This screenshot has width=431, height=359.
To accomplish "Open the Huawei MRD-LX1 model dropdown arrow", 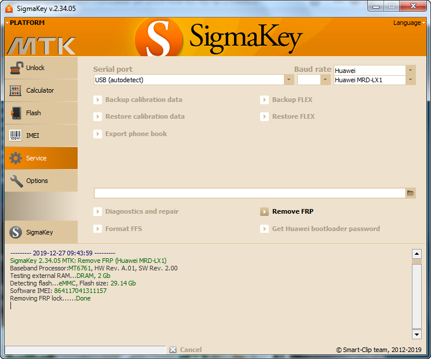I will tap(410, 80).
